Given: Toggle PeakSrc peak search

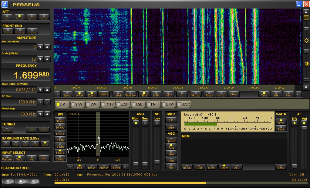Looking at the screenshot, I should [130, 94].
